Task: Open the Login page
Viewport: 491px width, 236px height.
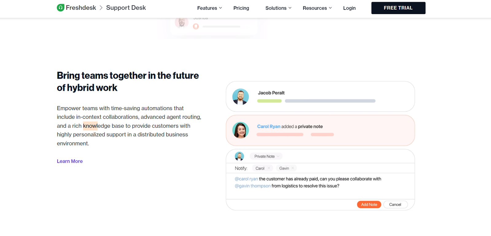Action: 349,8
